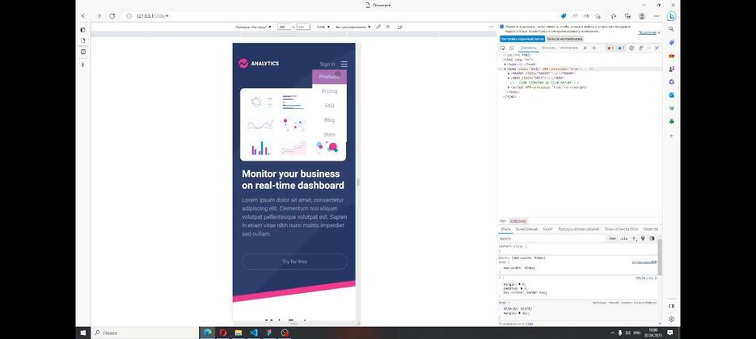Switch to the Console tab in DevTools

tap(549, 48)
